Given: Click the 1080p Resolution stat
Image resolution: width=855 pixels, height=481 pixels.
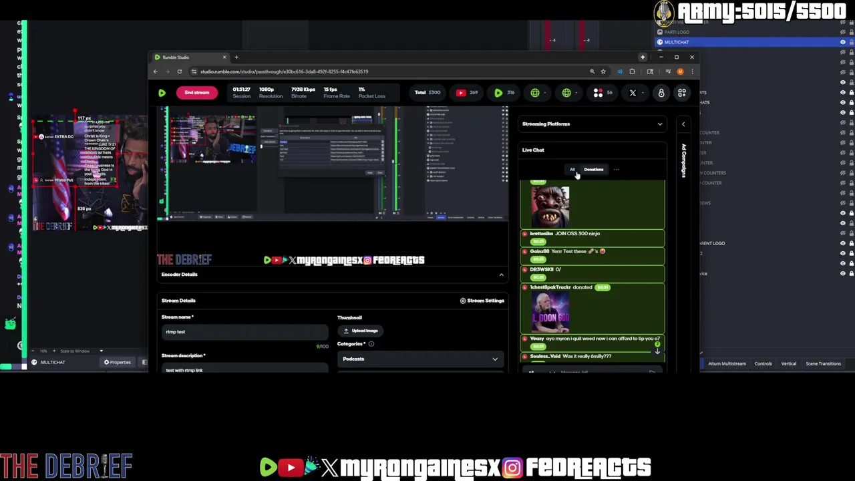Looking at the screenshot, I should 271,93.
